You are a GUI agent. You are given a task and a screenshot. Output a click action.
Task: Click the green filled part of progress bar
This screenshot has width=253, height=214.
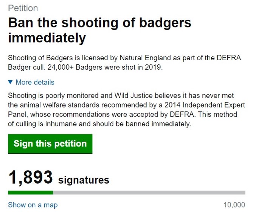(30, 192)
